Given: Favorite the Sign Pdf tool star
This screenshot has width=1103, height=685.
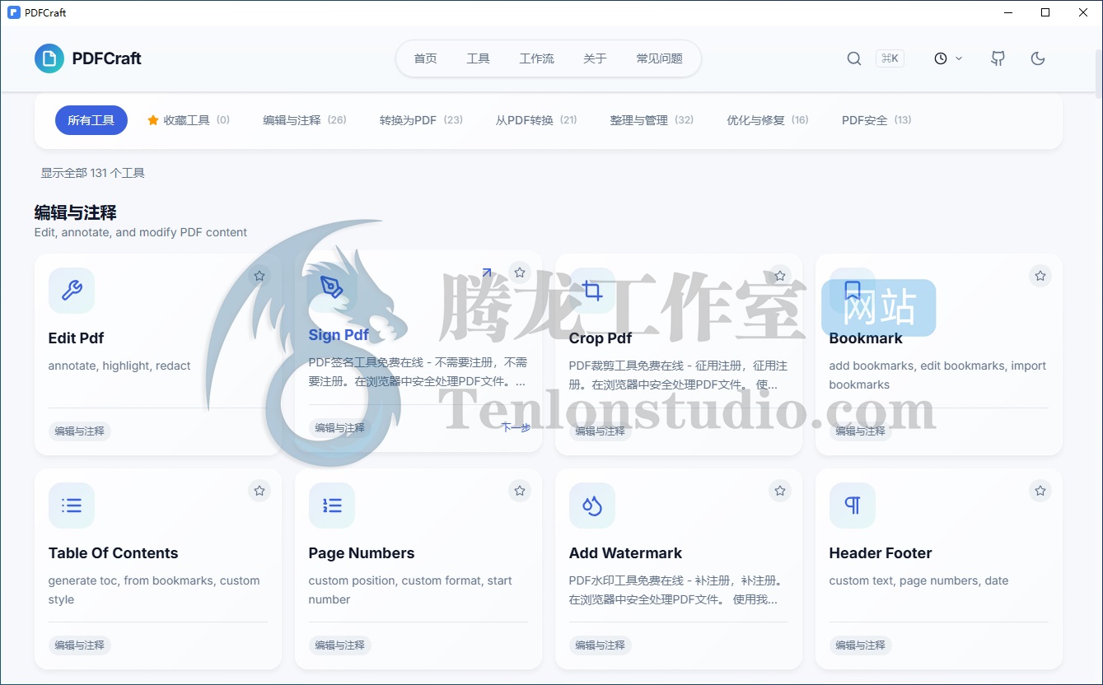Looking at the screenshot, I should (x=520, y=273).
